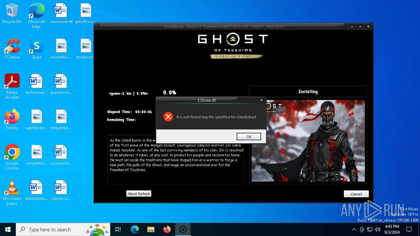Viewport: 420px width, 236px height.
Task: Select the restyellow desktop file
Action: (x=61, y=120)
